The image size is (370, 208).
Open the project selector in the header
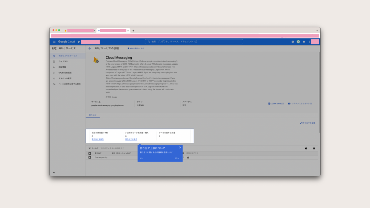89,42
